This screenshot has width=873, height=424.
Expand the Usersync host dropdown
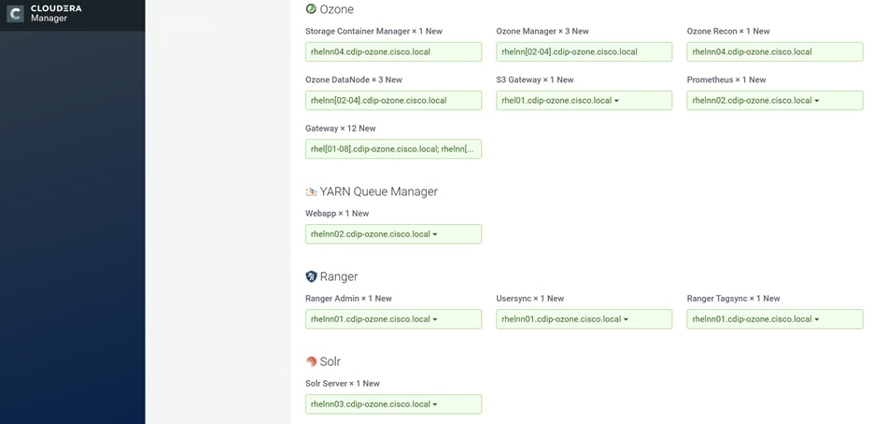coord(584,319)
